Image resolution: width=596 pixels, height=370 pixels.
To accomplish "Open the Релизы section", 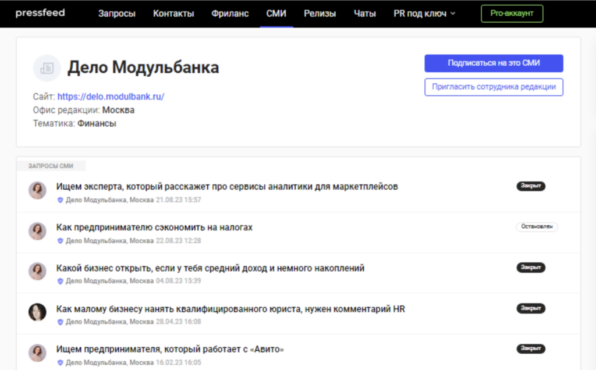I will [320, 13].
